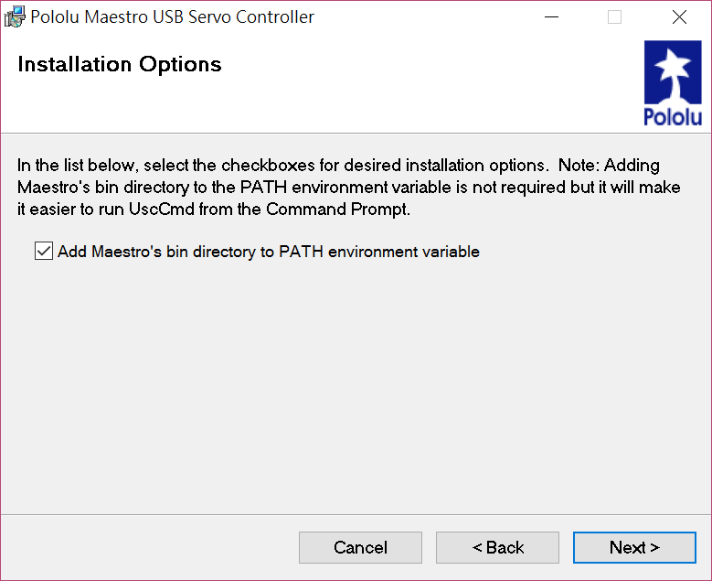
Task: Click the Pololu Maestro USB Servo Controller title
Action: click(172, 16)
